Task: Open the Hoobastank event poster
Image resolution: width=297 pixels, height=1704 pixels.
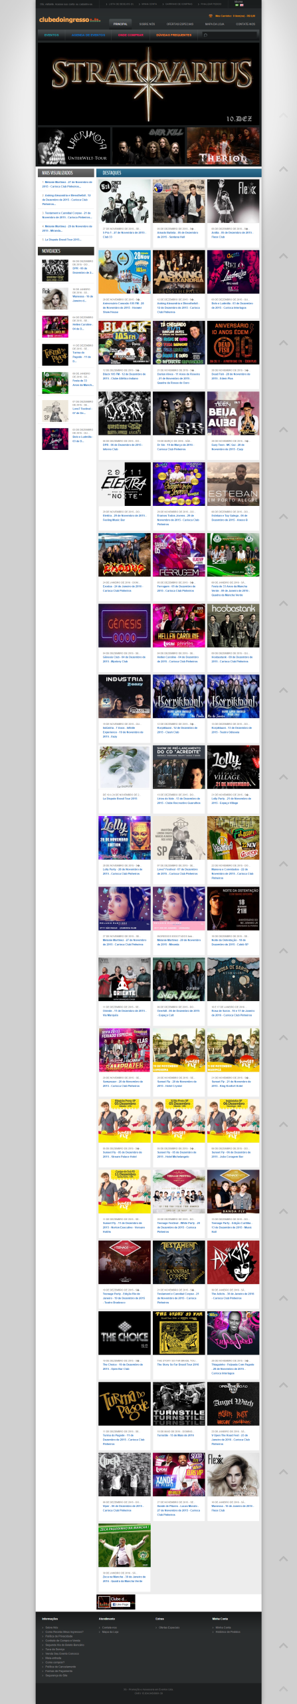Action: pyautogui.click(x=233, y=626)
